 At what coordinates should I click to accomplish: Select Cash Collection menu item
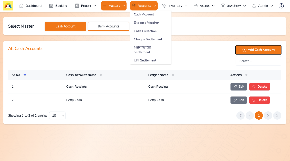point(145,31)
